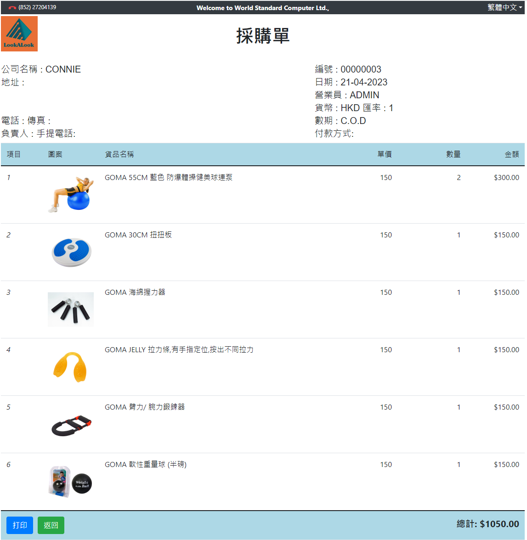Click the 總計: $1050.00 total
The width and height of the screenshot is (527, 540).
487,524
